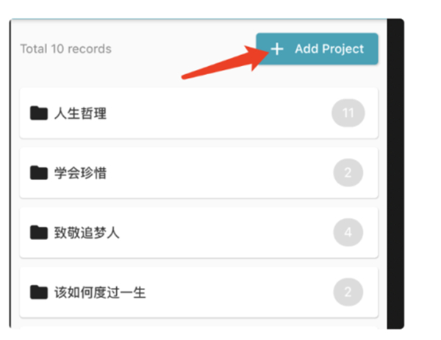Open the 致敬追梦人 project name
Viewport: 441px width, 340px height.
[86, 233]
